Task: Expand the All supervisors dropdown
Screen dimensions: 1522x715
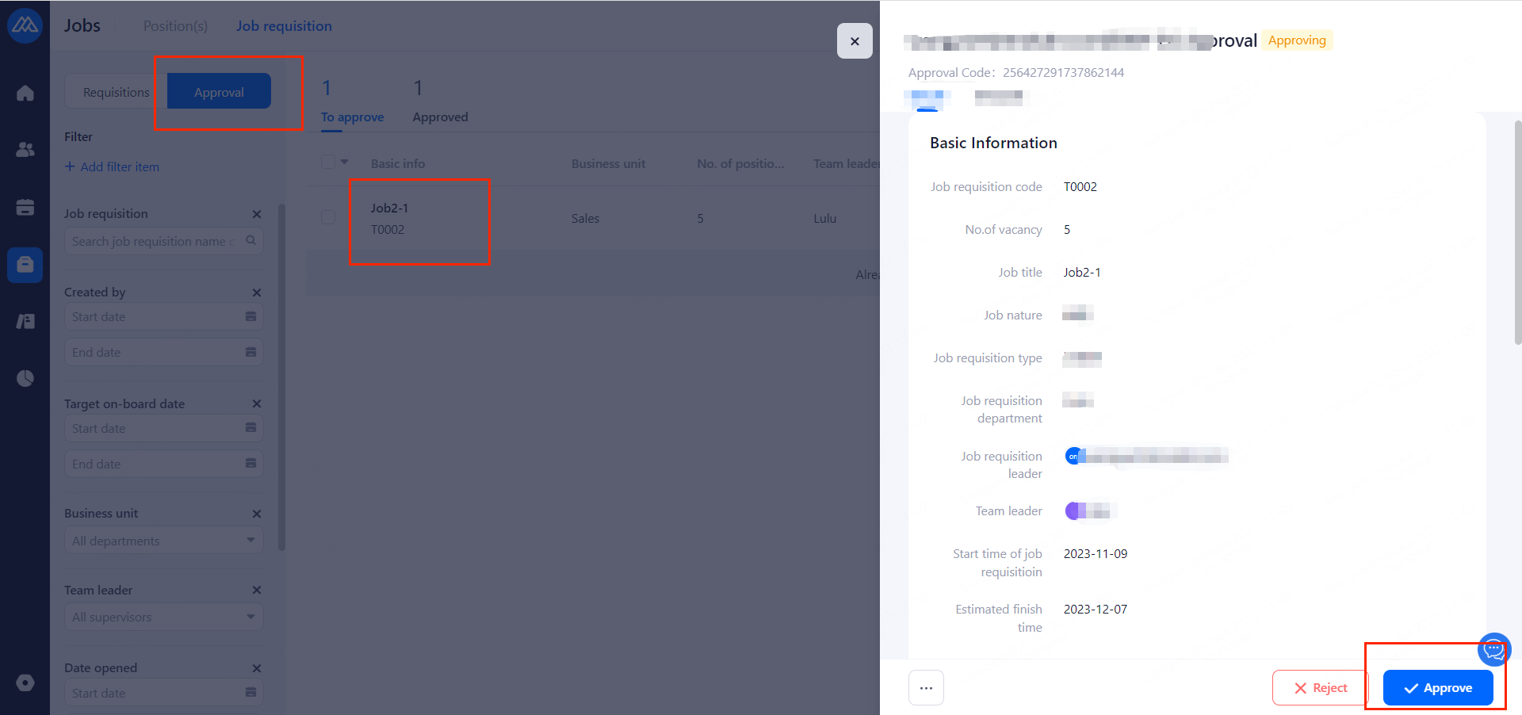Action: (x=164, y=617)
